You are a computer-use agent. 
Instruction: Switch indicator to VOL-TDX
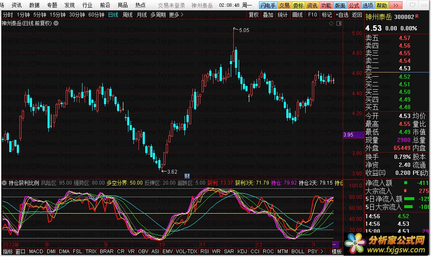click(x=187, y=252)
